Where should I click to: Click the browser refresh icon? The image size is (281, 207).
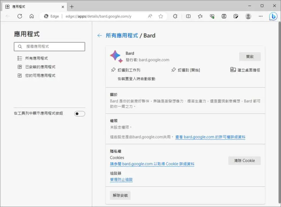20,16
